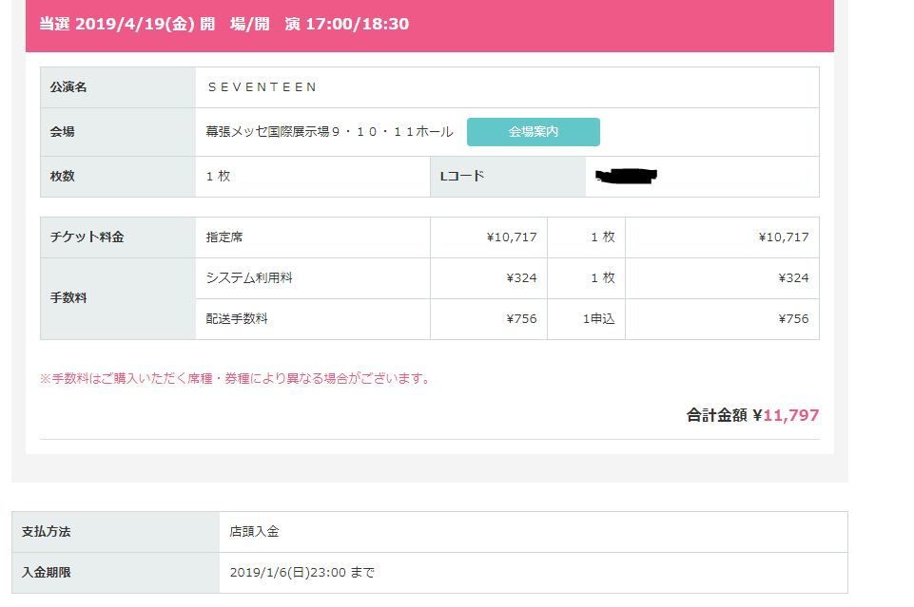The width and height of the screenshot is (914, 607).
Task: Click the 配送手数料 fee name cell
Action: click(x=237, y=319)
